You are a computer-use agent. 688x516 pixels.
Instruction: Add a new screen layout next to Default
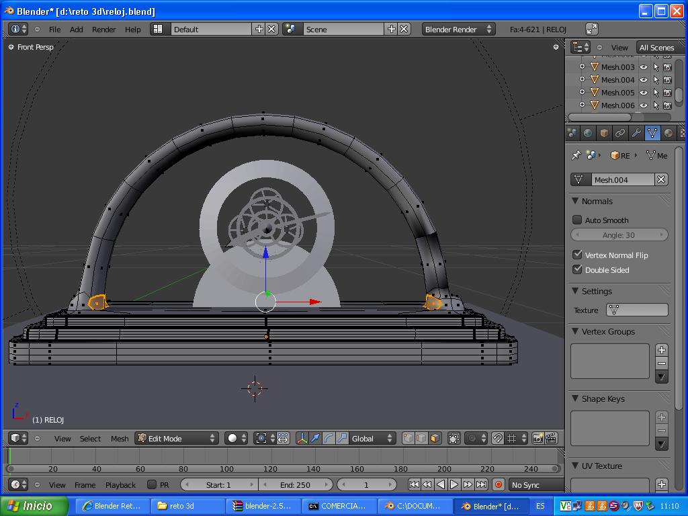coord(259,29)
